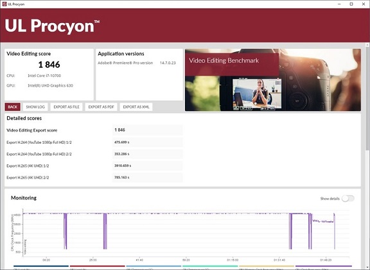Click the Export H.265 (4K UHD) 1/2 label

(28, 166)
